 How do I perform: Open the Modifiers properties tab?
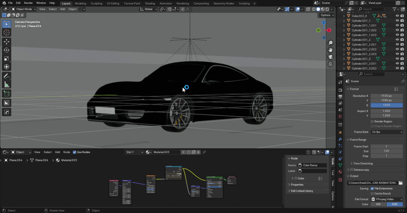pyautogui.click(x=340, y=139)
